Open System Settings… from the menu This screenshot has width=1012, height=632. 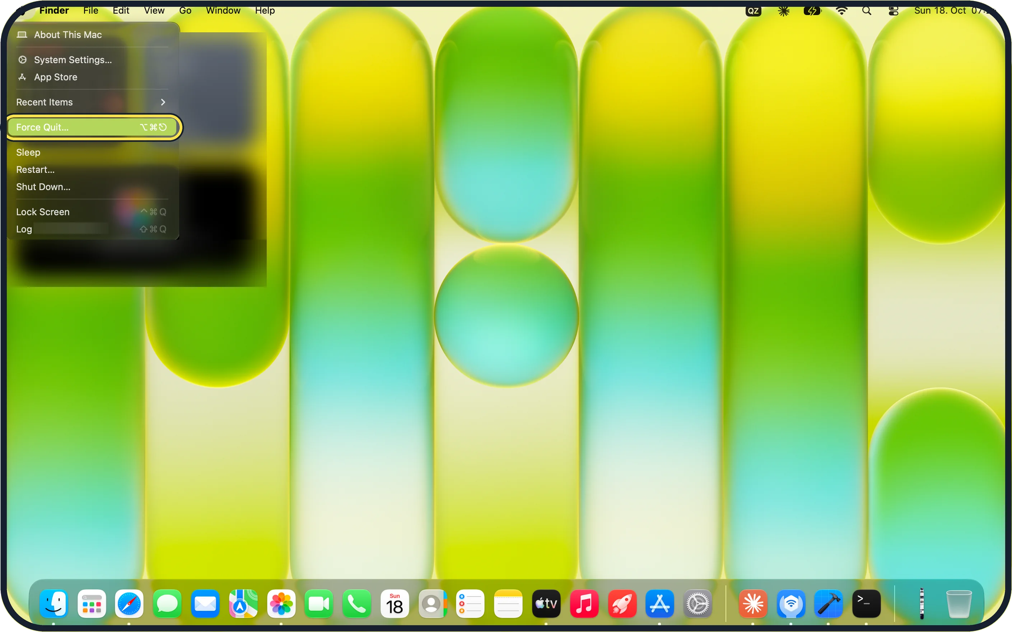tap(92, 60)
